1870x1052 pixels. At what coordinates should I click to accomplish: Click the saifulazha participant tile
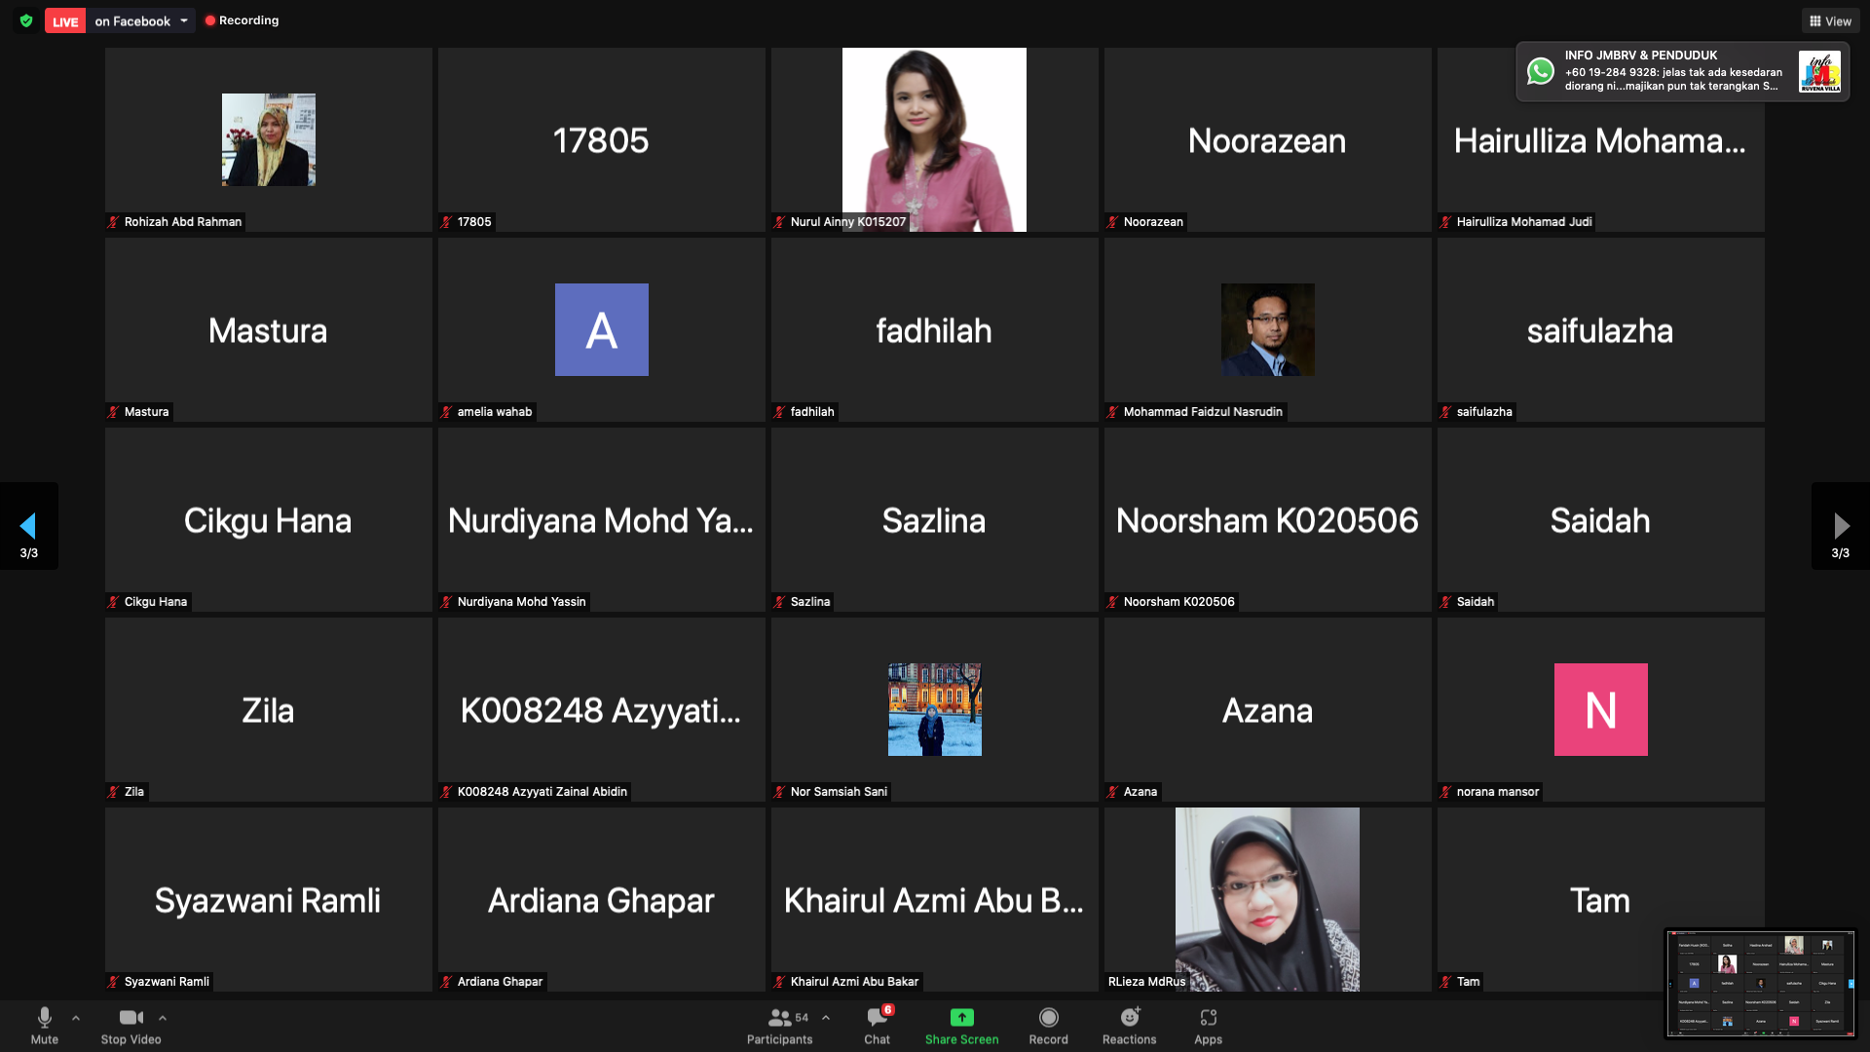(1601, 329)
